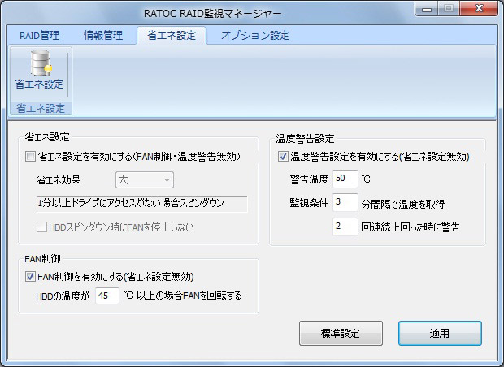Image resolution: width=504 pixels, height=367 pixels.
Task: Uncheck 温度警告設定を有効にする checkbox
Action: click(283, 157)
